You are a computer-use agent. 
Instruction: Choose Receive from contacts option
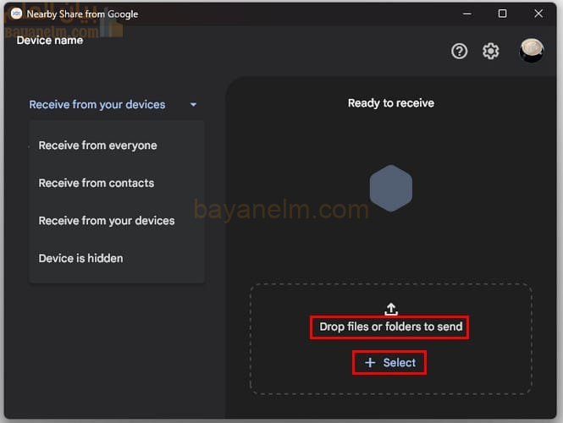[x=97, y=183]
